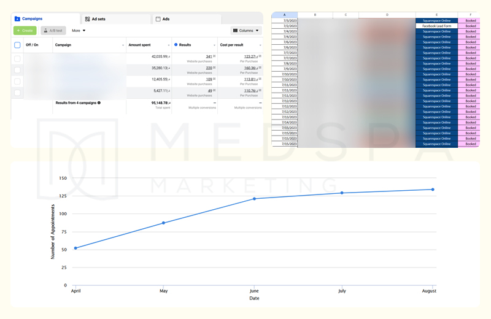Check the first campaign row checkbox

[x=17, y=59]
